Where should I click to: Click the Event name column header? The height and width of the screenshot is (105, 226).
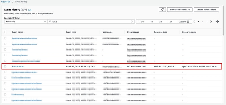tap(18, 32)
